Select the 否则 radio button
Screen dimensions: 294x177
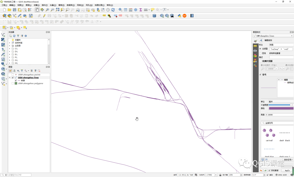point(260,53)
